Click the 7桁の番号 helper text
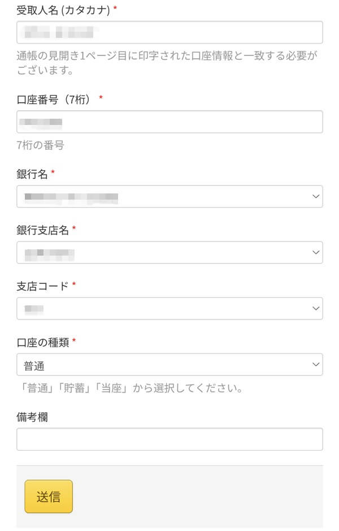The width and height of the screenshot is (339, 531). [40, 145]
